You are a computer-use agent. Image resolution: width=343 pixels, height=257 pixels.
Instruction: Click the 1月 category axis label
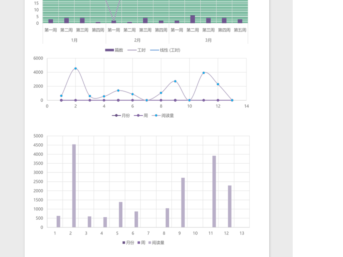(74, 40)
